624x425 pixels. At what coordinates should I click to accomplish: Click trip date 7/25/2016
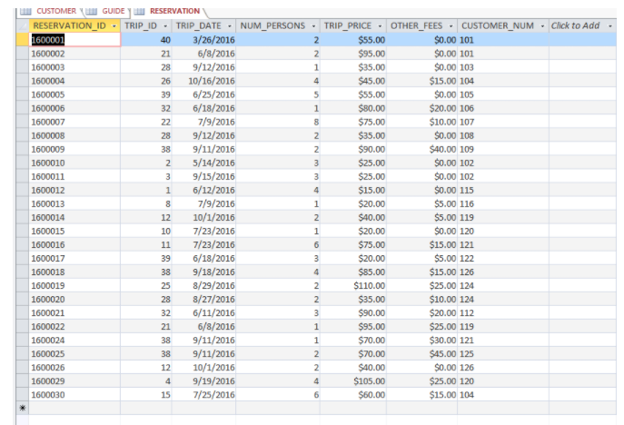[x=203, y=395]
